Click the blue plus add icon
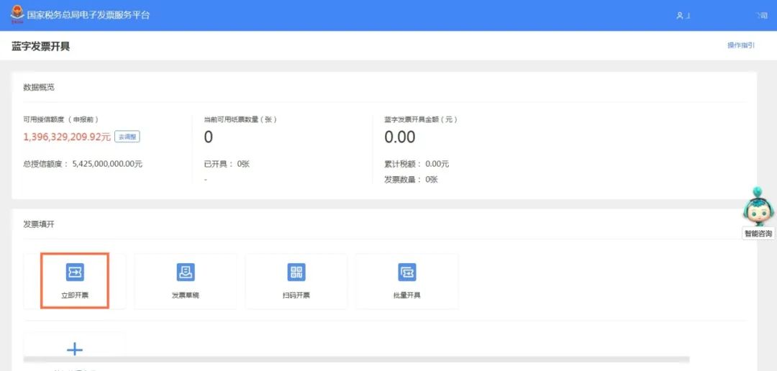This screenshot has height=371, width=777. [75, 349]
